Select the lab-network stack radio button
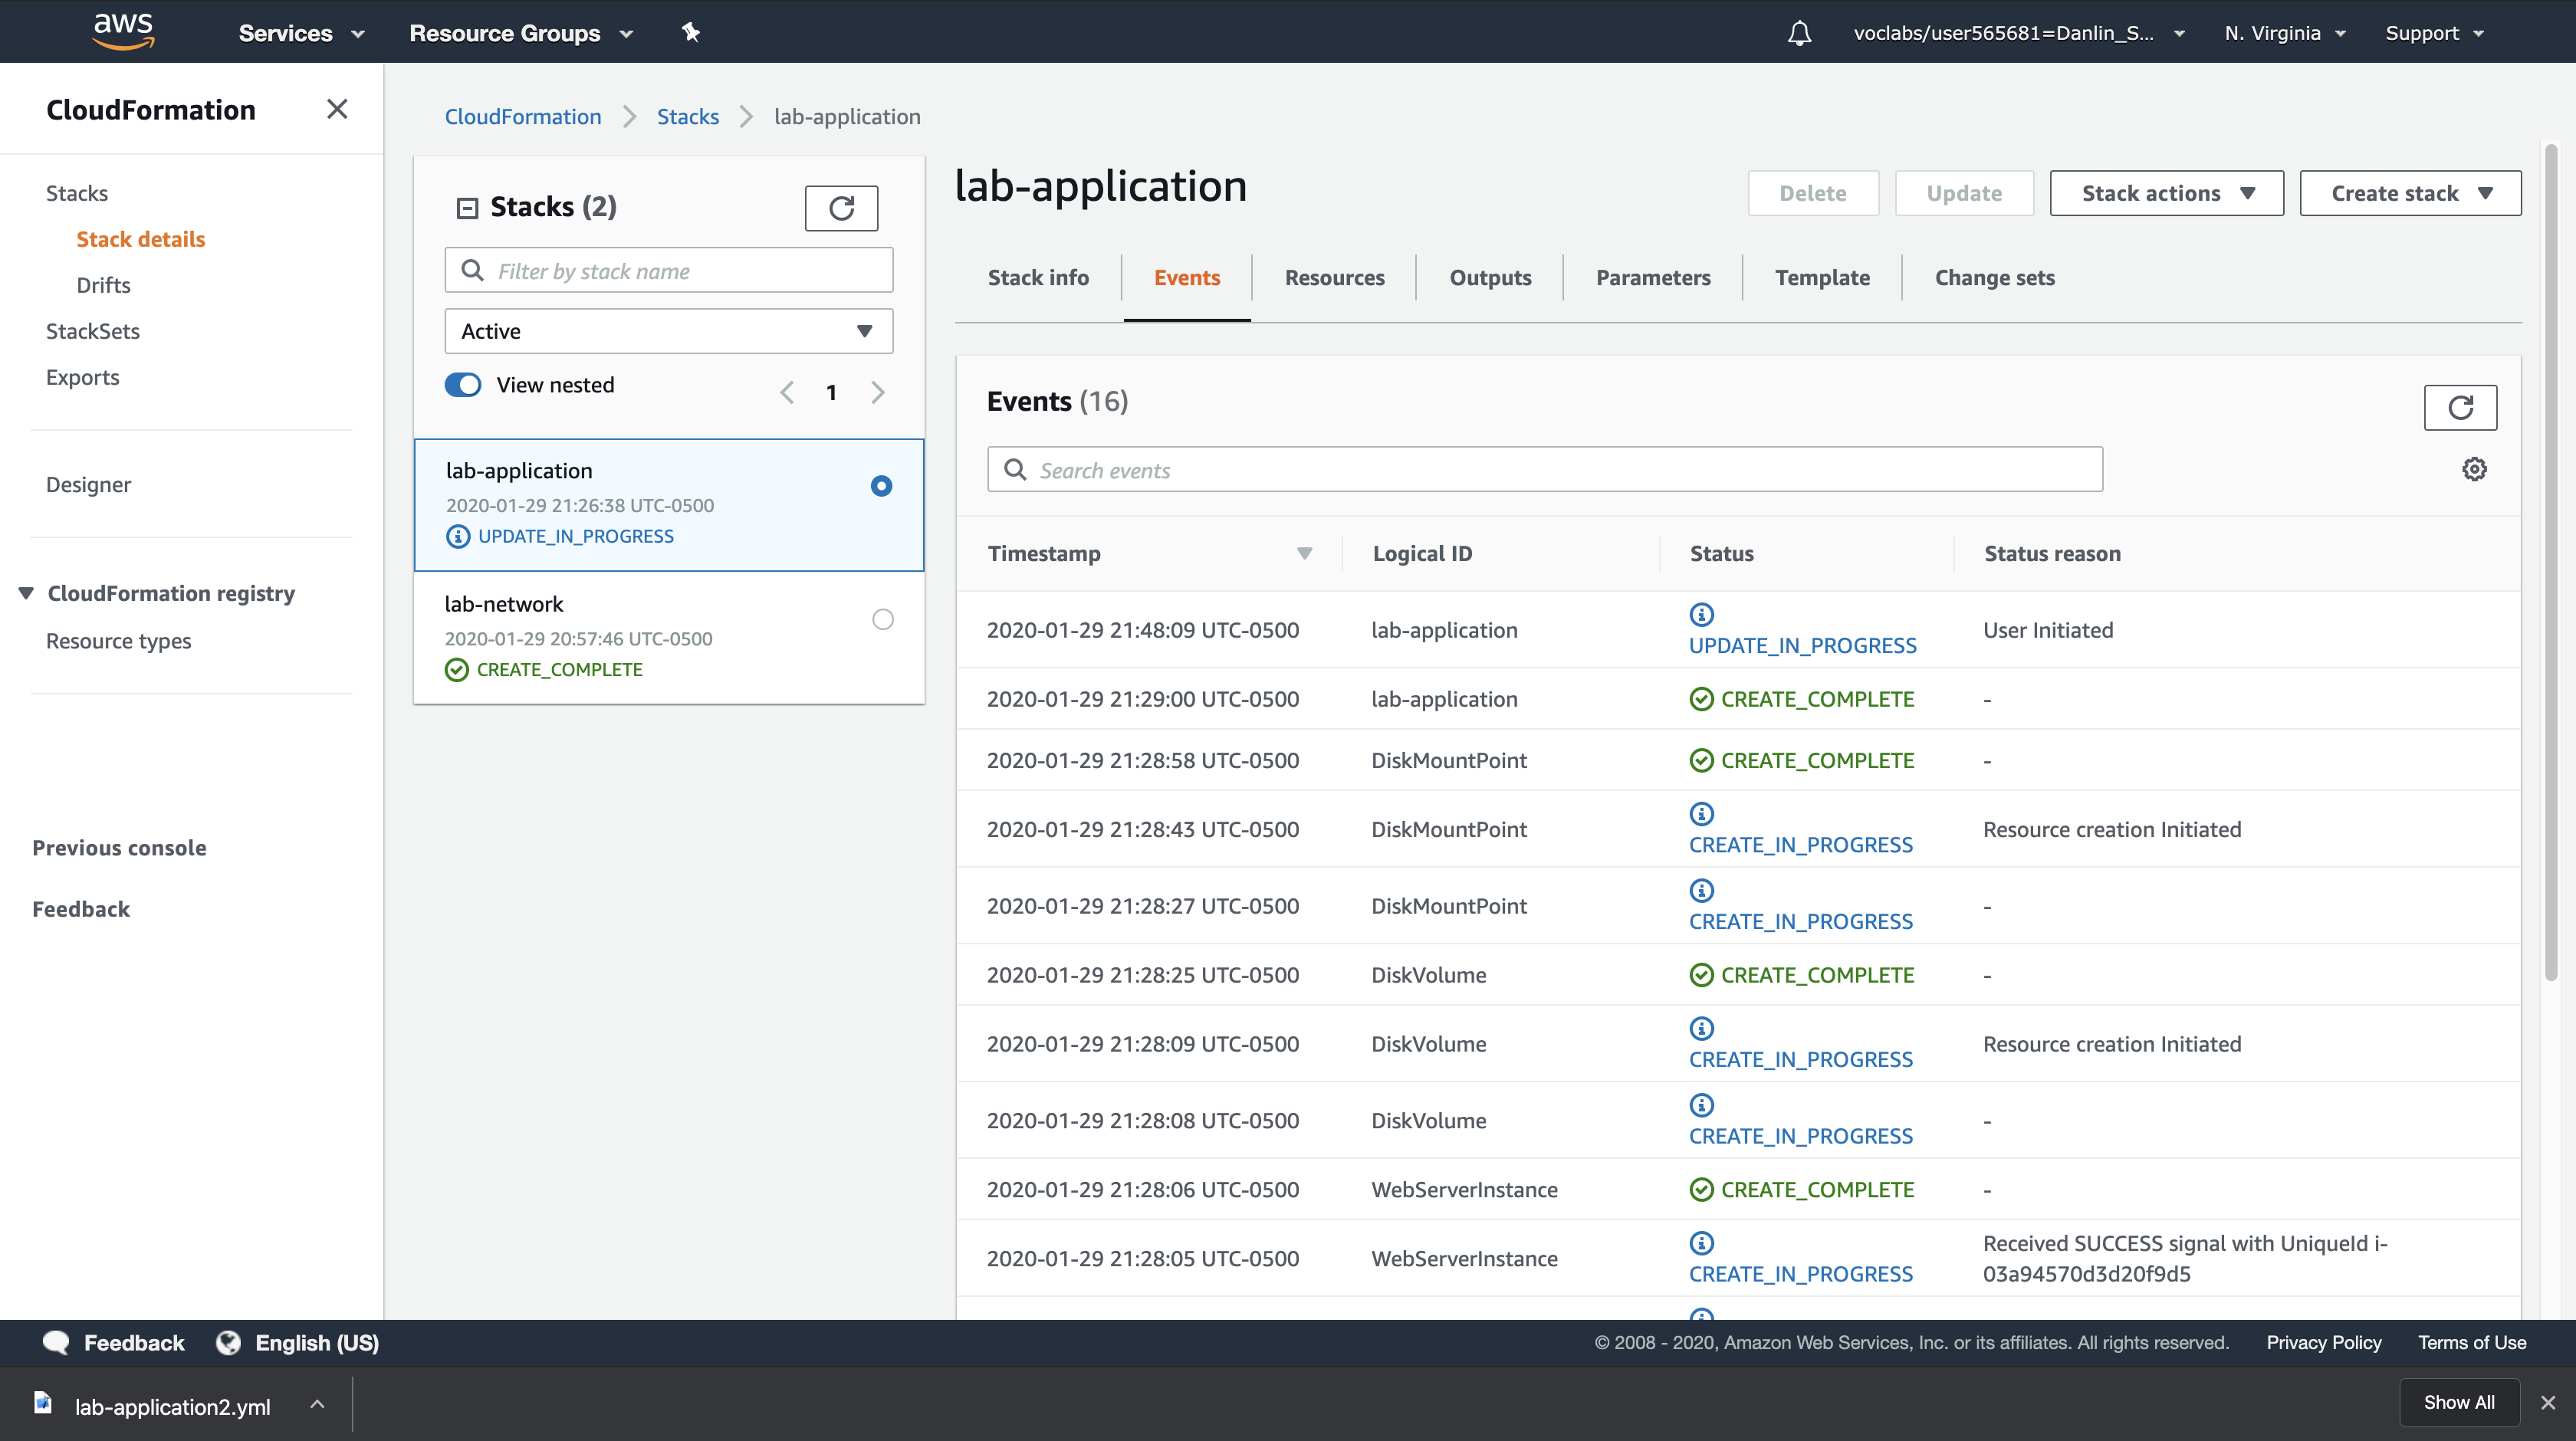Viewport: 2576px width, 1441px height. 882,619
